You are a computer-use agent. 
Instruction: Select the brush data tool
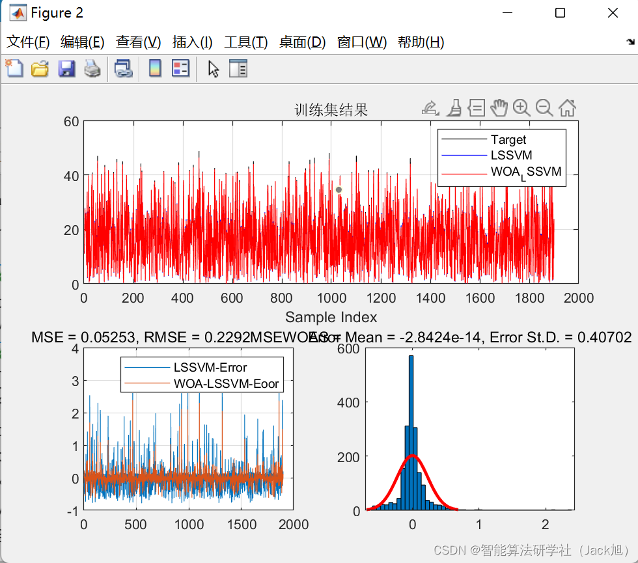click(x=454, y=108)
